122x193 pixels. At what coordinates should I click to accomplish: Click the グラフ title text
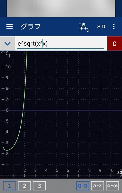click(30, 27)
